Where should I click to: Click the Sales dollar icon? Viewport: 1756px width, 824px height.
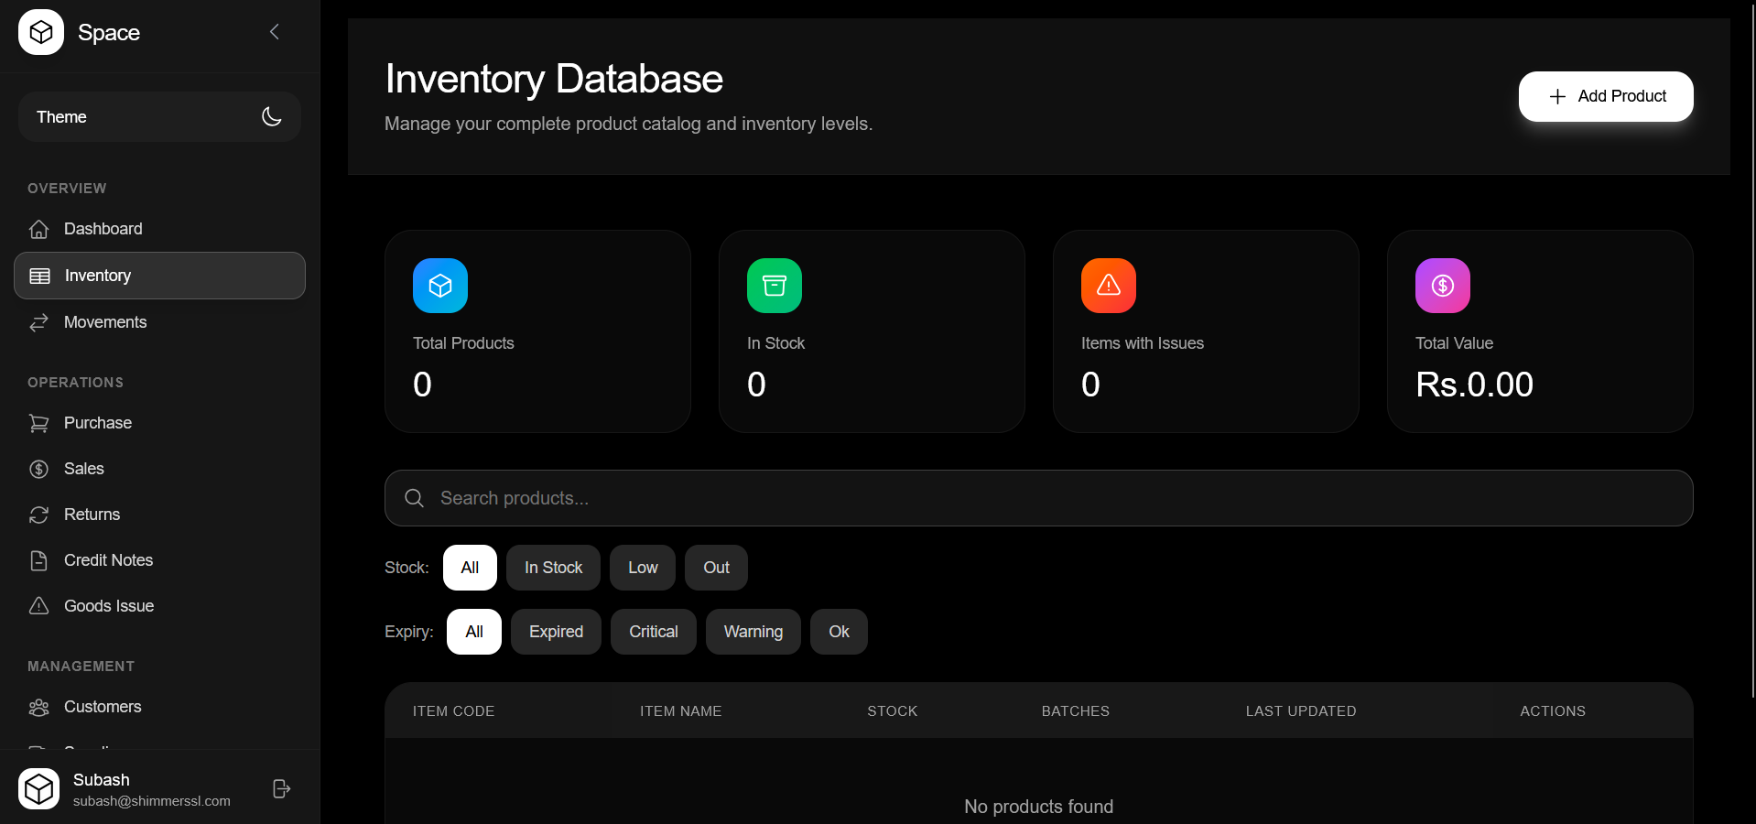point(38,469)
